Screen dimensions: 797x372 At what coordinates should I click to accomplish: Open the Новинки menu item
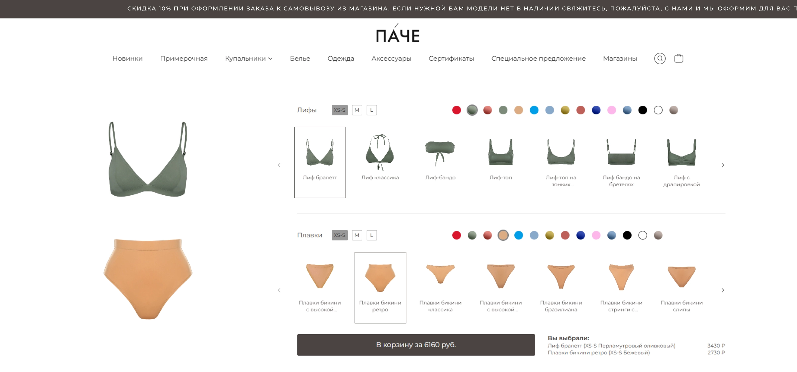[x=128, y=58]
